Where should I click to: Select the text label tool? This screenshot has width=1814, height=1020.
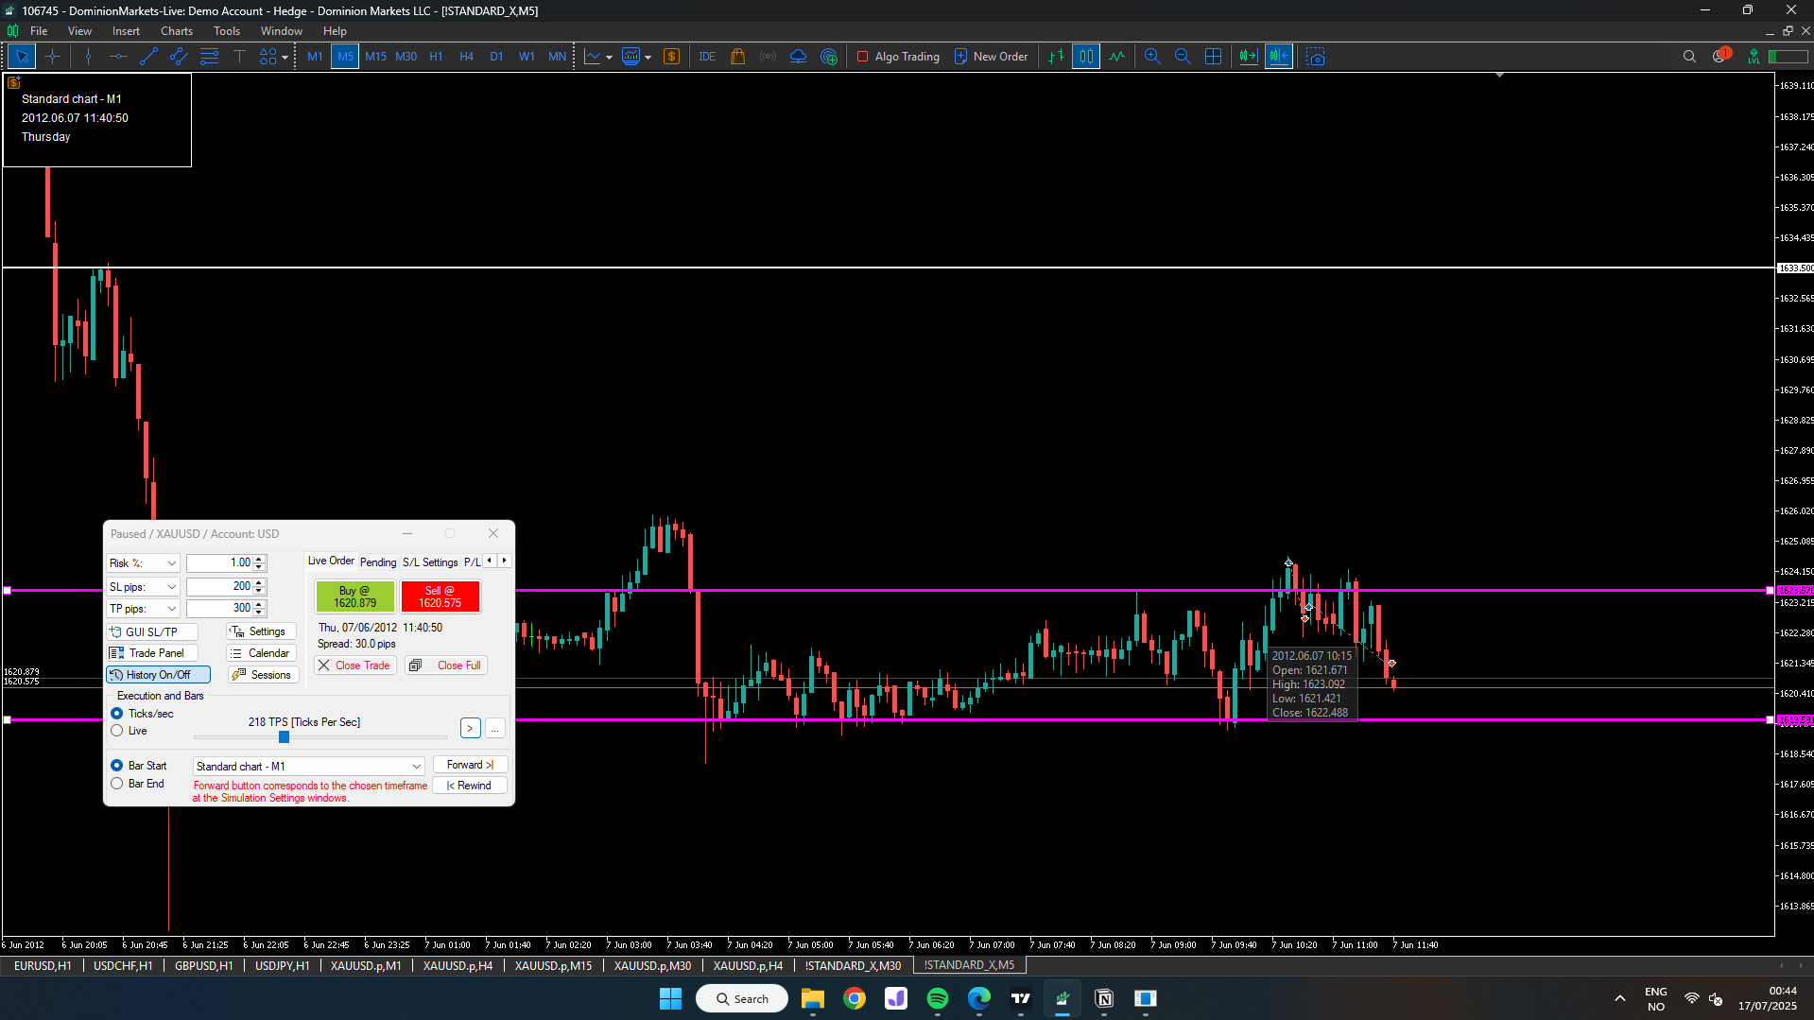point(239,57)
